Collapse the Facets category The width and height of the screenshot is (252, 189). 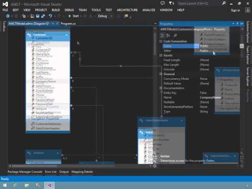[x=161, y=55]
